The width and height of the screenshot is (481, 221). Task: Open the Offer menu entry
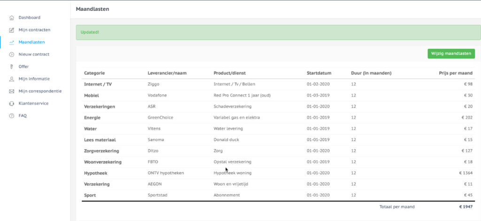(x=23, y=67)
